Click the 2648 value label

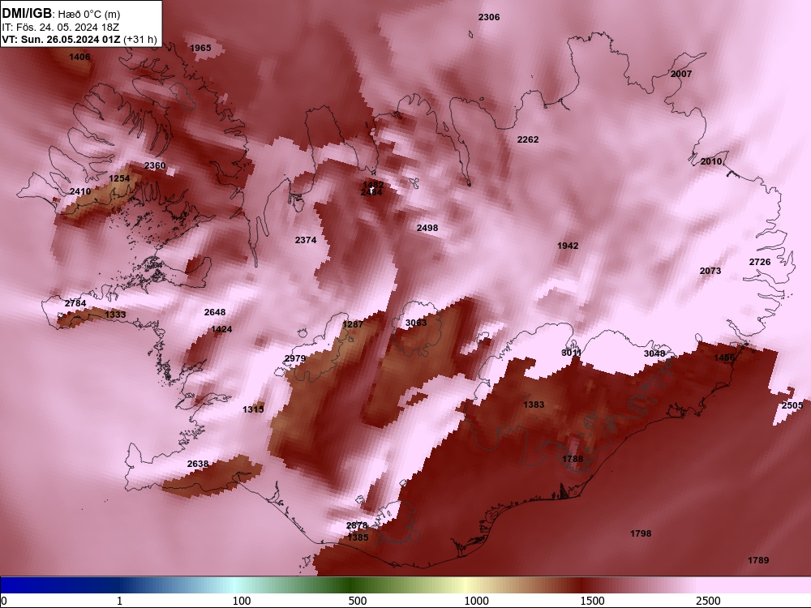tap(215, 312)
